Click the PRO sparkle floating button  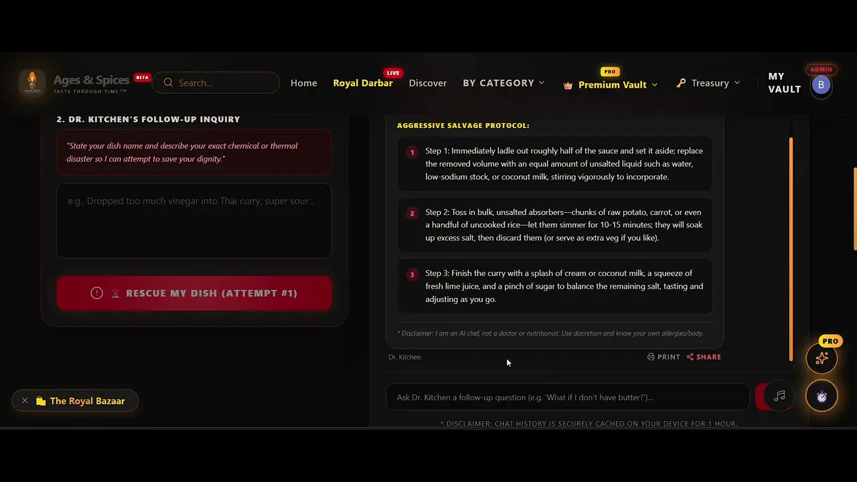[822, 359]
